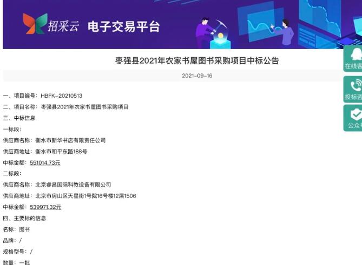Select project number HBFK-20210513
Viewport: 362px width, 265px height.
[61, 96]
